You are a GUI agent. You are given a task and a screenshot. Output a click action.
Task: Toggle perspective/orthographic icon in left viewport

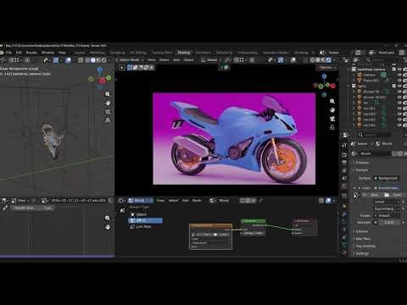click(108, 120)
